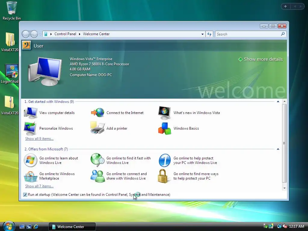
Task: Open Windows Basics colored blocks icon
Action: (165, 128)
